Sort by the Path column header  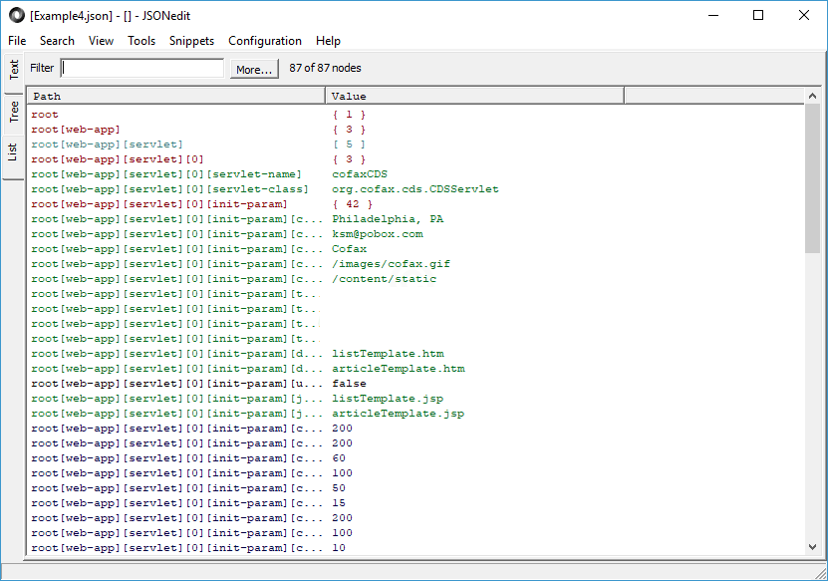tap(176, 96)
